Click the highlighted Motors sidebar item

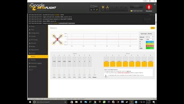click(38, 57)
